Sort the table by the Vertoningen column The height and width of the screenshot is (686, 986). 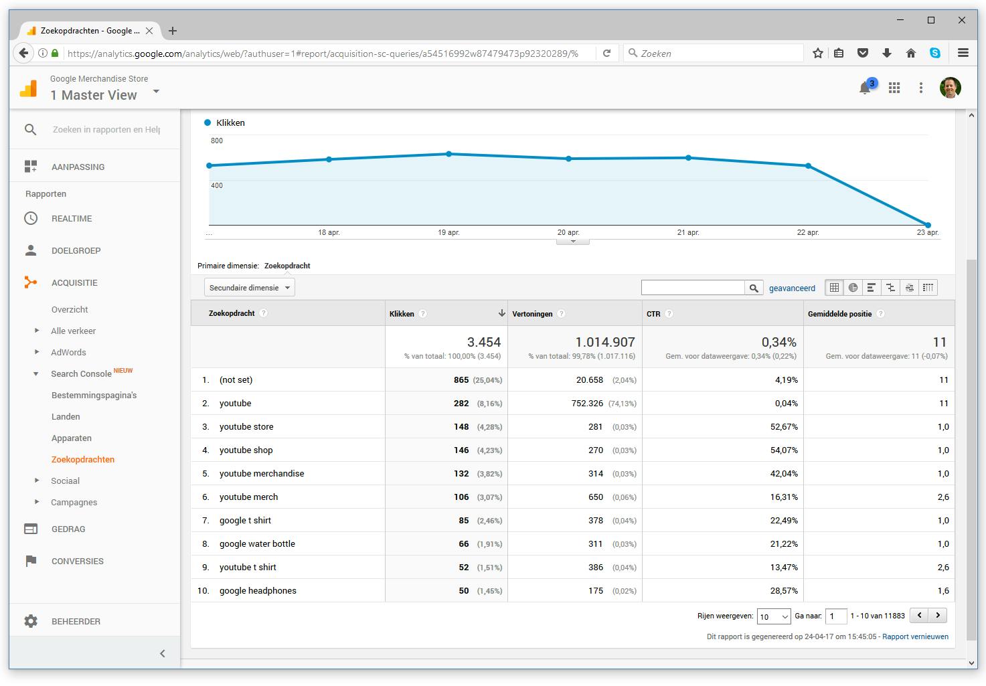[x=533, y=314]
